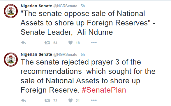Viewport: 171px width, 106px height.
Task: Open more options on the first tweet
Action: click(x=94, y=43)
